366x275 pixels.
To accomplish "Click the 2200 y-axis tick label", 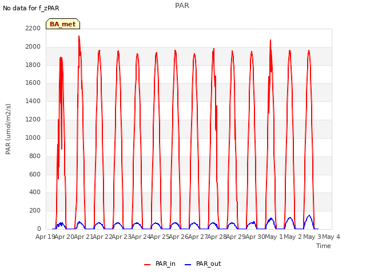I will click(33, 28).
